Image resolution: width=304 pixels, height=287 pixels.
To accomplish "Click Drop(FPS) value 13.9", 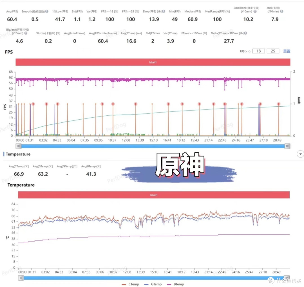I will [154, 19].
